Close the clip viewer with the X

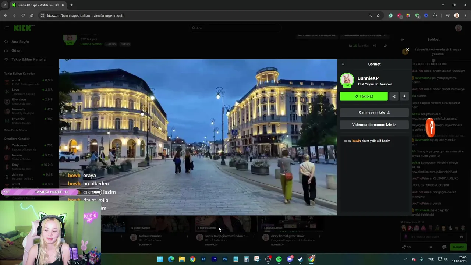click(x=407, y=49)
